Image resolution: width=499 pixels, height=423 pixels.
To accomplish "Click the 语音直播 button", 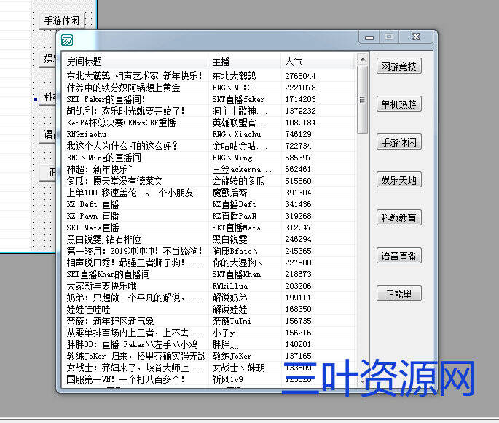I will pos(398,256).
